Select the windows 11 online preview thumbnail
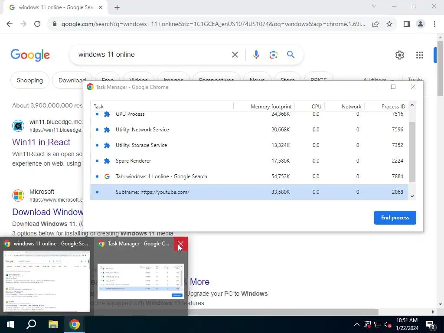The image size is (444, 333). pyautogui.click(x=47, y=281)
